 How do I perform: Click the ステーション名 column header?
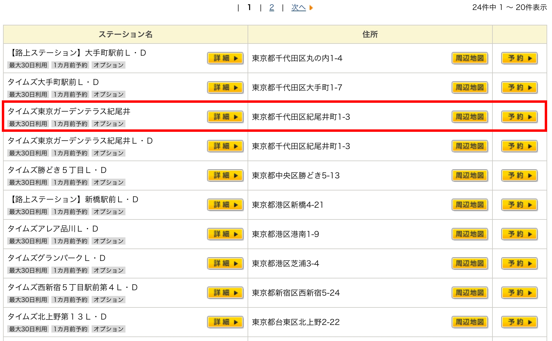point(125,34)
